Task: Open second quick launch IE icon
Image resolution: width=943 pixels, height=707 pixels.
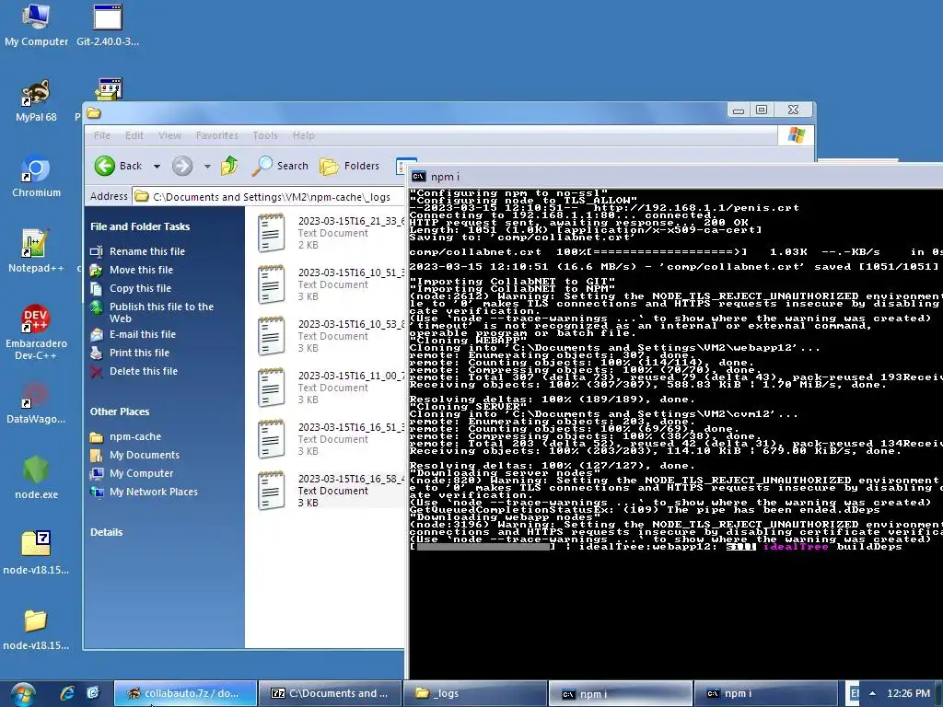Action: coord(93,693)
